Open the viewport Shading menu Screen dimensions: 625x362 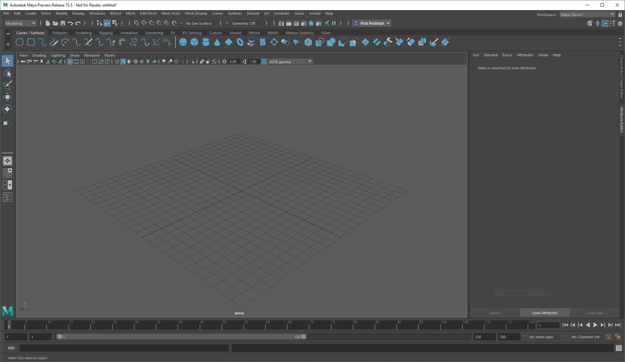(39, 55)
